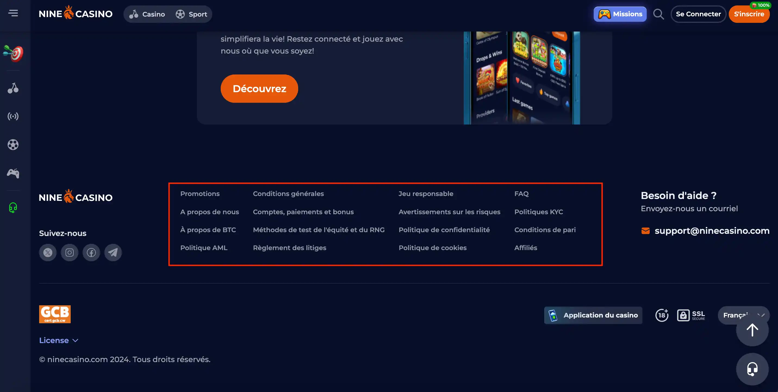Open the Politique de cookies link
Viewport: 778px width, 392px height.
432,248
